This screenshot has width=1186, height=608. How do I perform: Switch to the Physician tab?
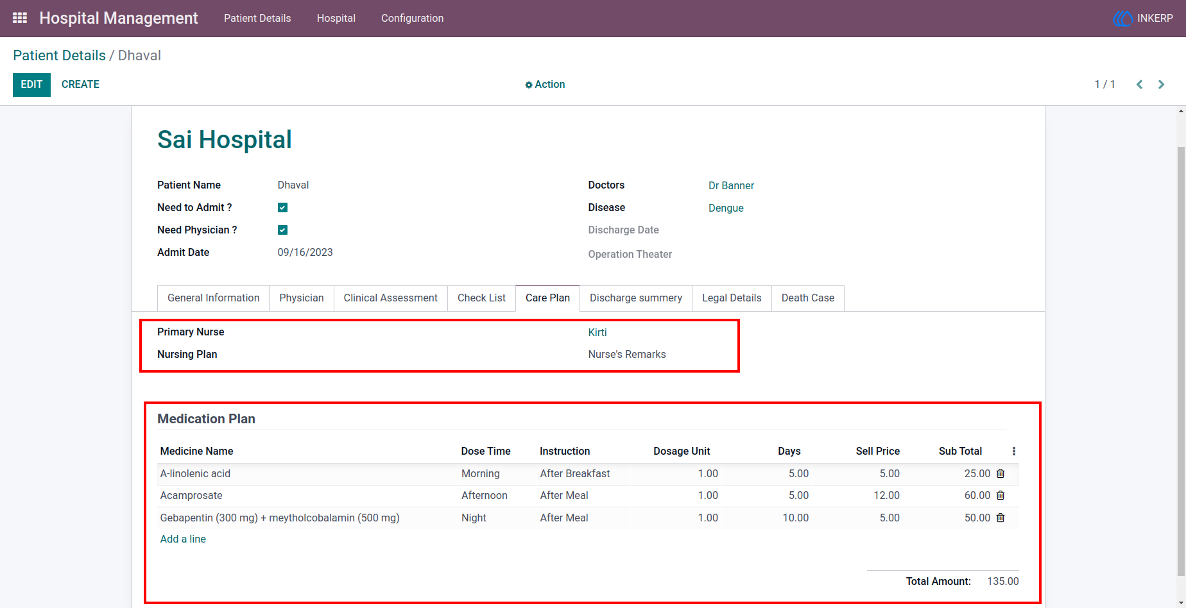pos(302,298)
